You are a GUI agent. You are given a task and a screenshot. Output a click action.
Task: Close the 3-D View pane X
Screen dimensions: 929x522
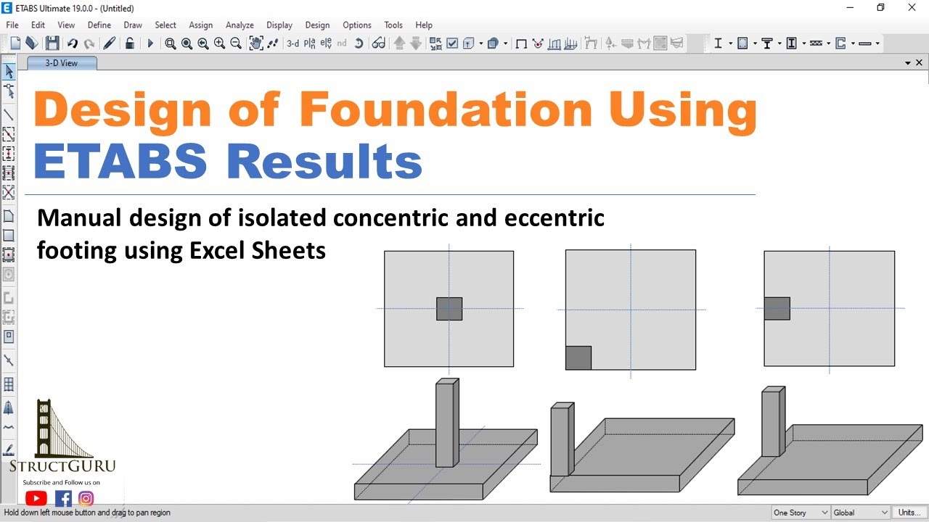click(x=920, y=63)
